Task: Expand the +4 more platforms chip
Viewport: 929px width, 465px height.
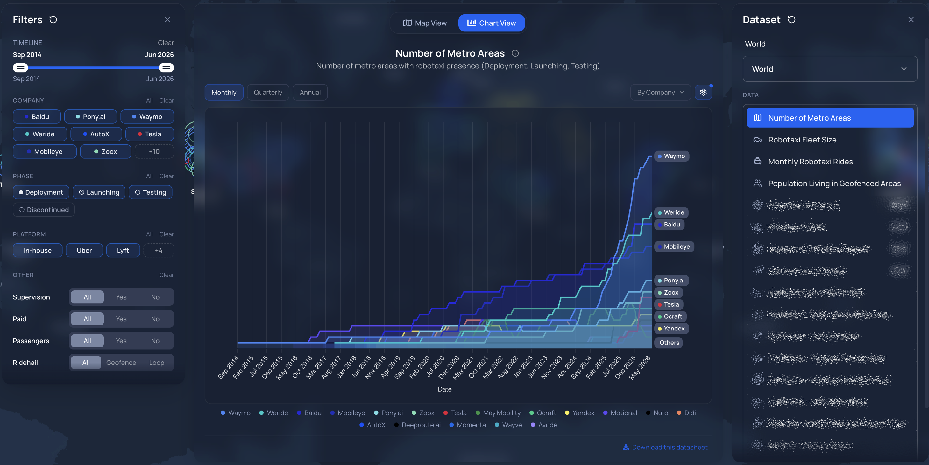Action: click(159, 250)
